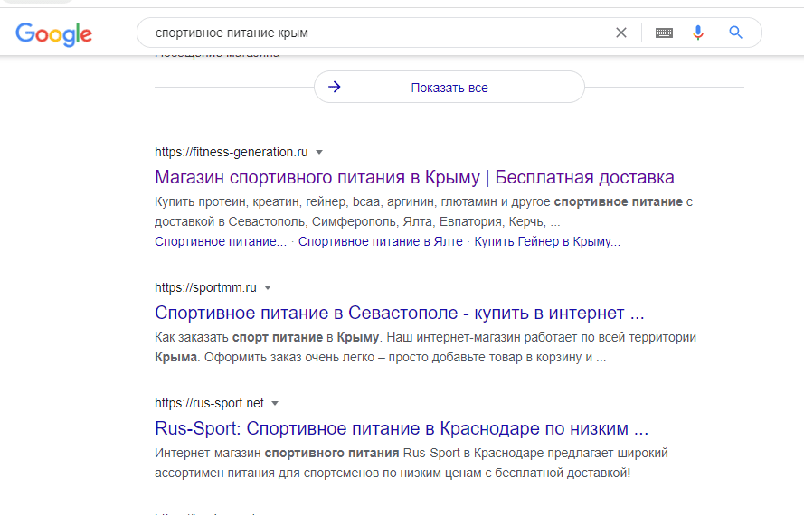Expand dropdown arrow next to fitness-generation.ru
Screen dimensions: 804x515
tap(319, 152)
